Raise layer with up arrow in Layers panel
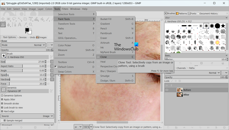 coord(184,127)
